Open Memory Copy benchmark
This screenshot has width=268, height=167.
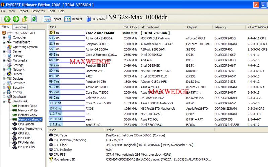click(27, 115)
